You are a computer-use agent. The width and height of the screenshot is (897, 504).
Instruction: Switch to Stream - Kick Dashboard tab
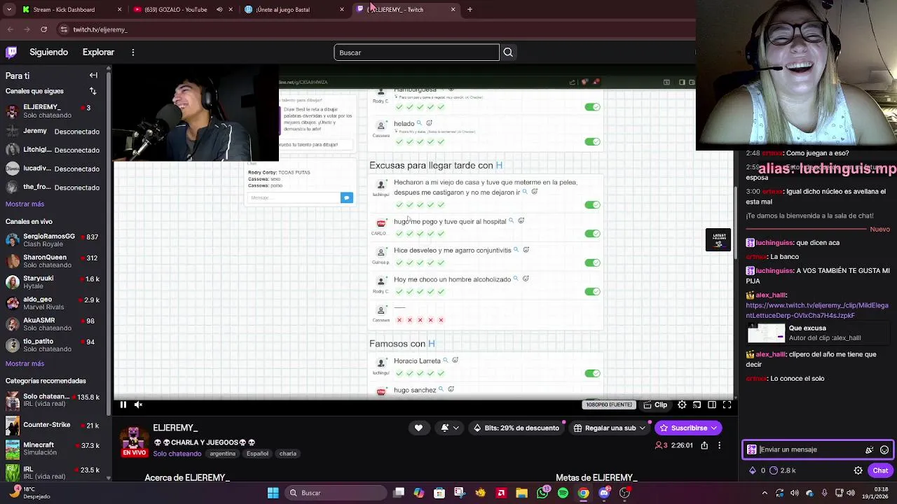[x=71, y=10]
